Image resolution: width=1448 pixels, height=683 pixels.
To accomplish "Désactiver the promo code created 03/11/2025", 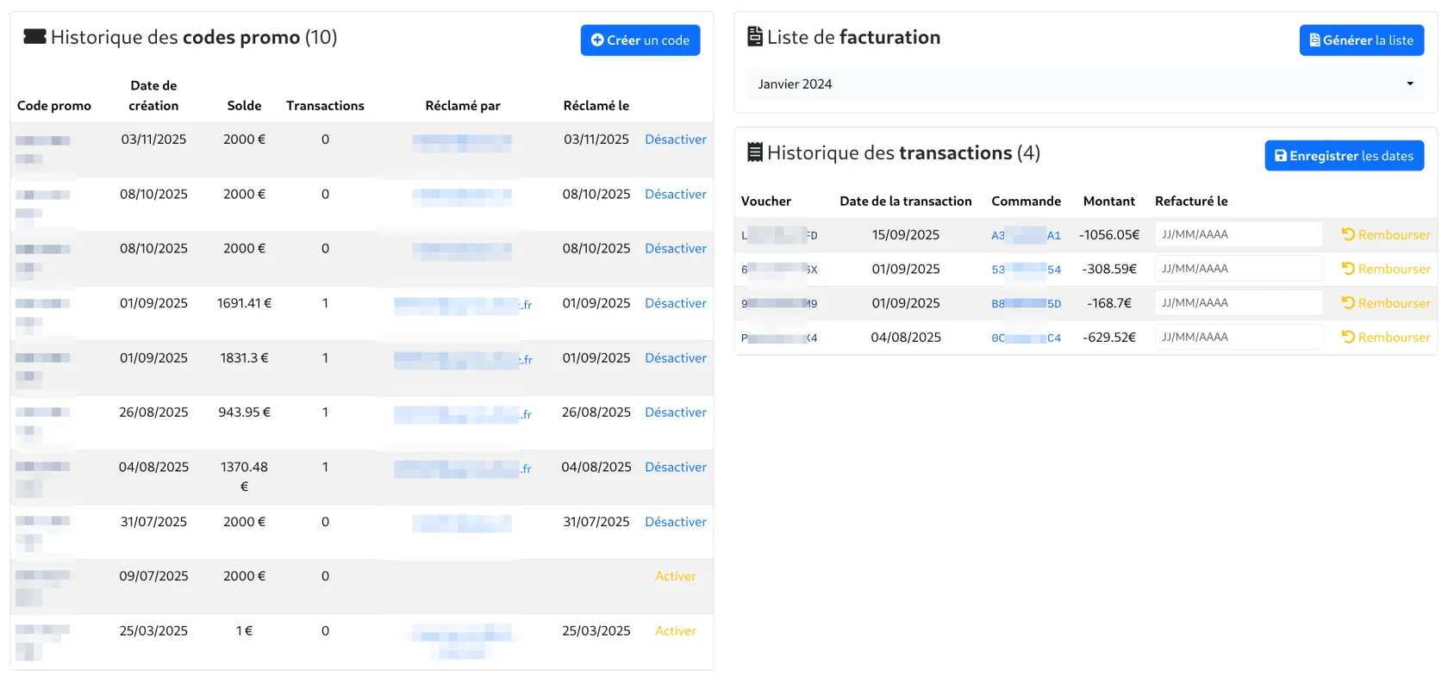I will 675,140.
